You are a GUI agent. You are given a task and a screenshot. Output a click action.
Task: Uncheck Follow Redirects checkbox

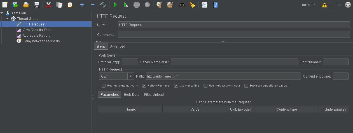pos(144,86)
